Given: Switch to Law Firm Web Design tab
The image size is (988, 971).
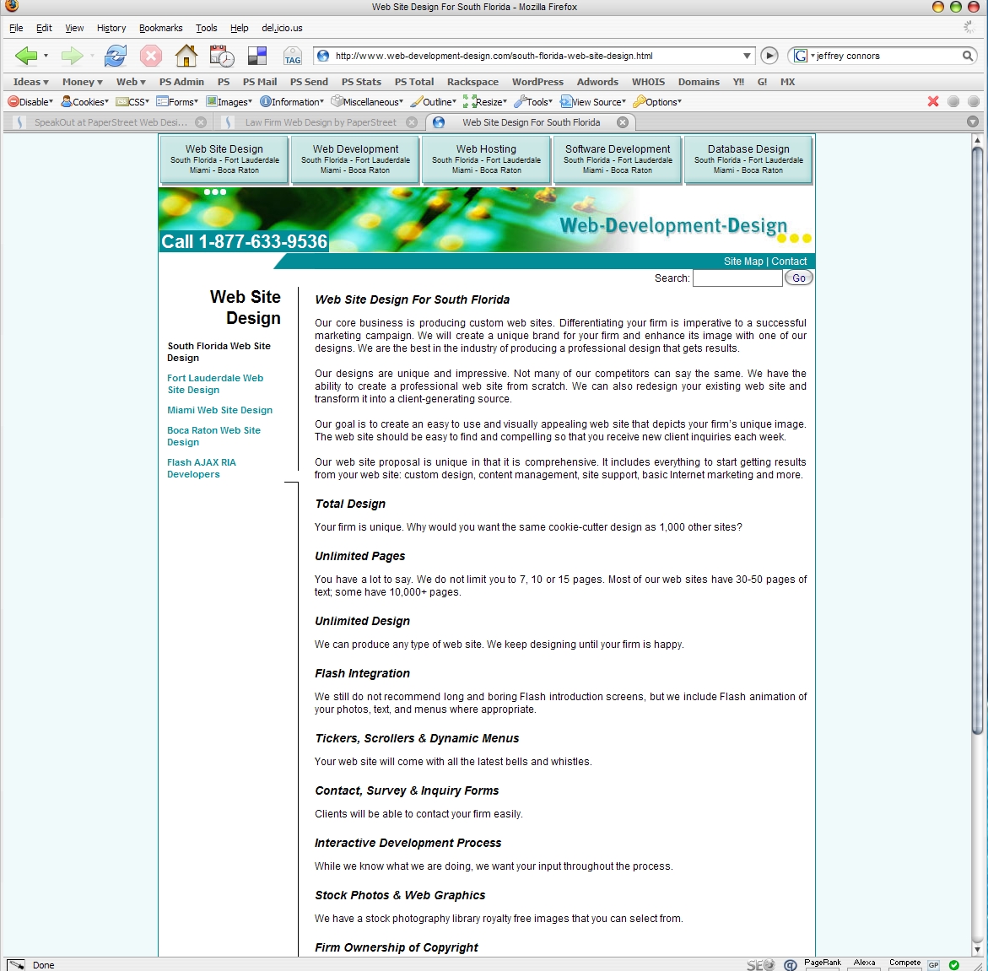Looking at the screenshot, I should click(x=319, y=122).
